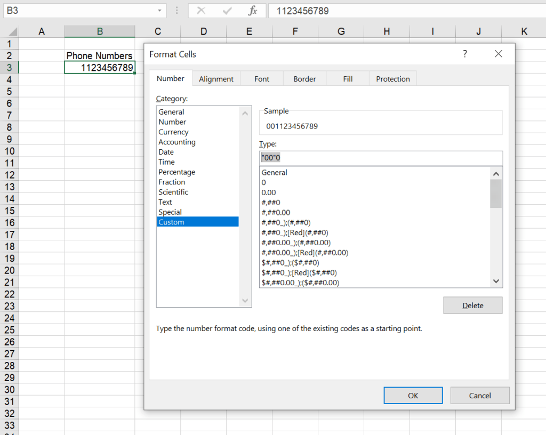Select row 33 header
Viewport: 546px width, 435px height.
(x=10, y=425)
